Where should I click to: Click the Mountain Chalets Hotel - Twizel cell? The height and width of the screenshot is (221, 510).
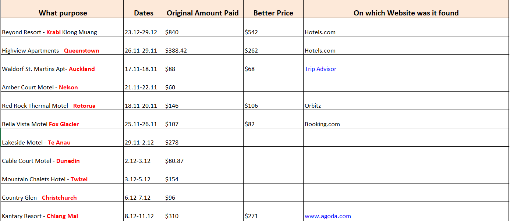point(62,175)
